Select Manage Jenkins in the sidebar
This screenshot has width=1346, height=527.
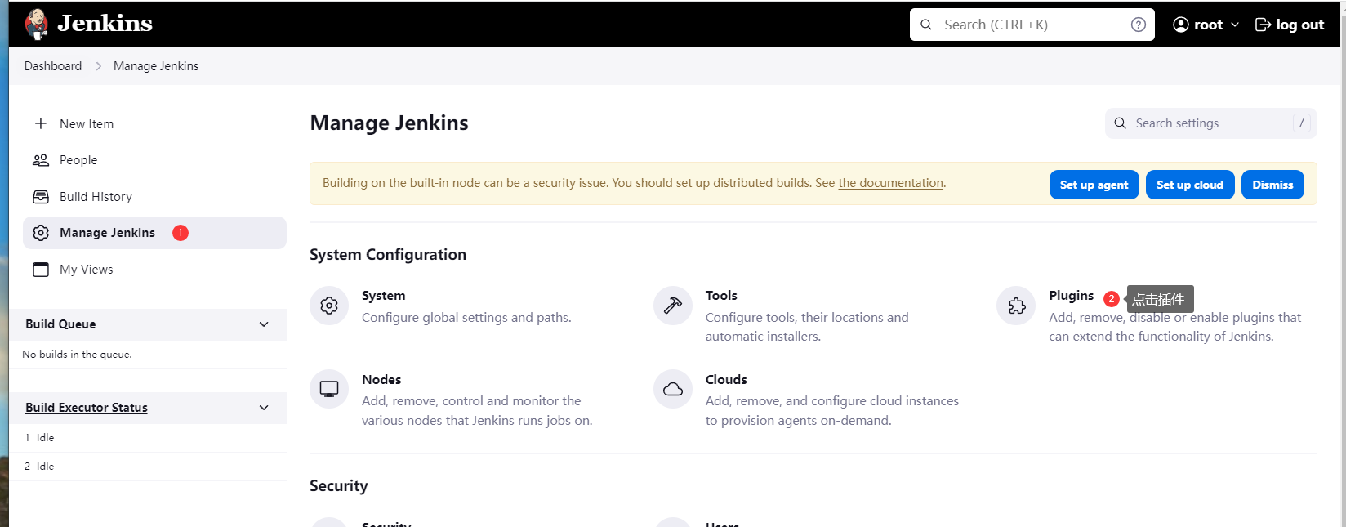[x=154, y=233]
